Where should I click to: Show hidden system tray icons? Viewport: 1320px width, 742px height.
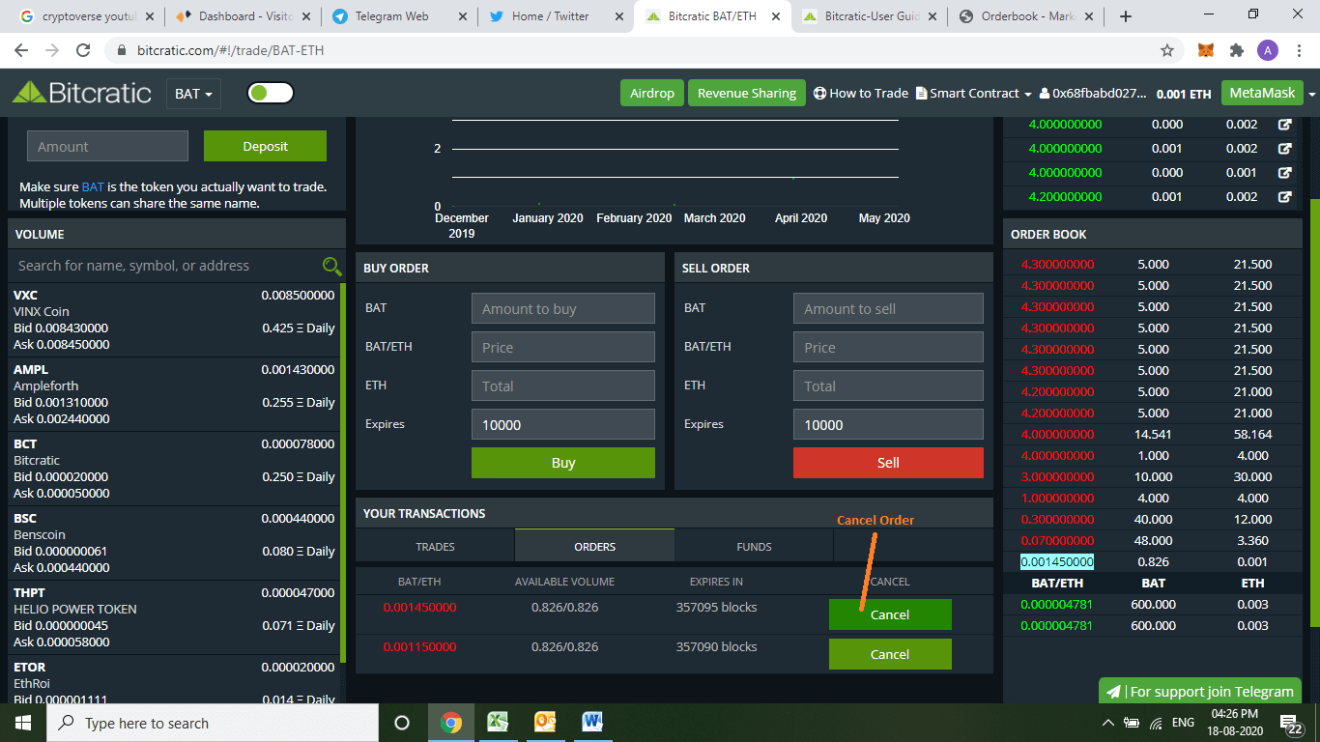[1108, 723]
